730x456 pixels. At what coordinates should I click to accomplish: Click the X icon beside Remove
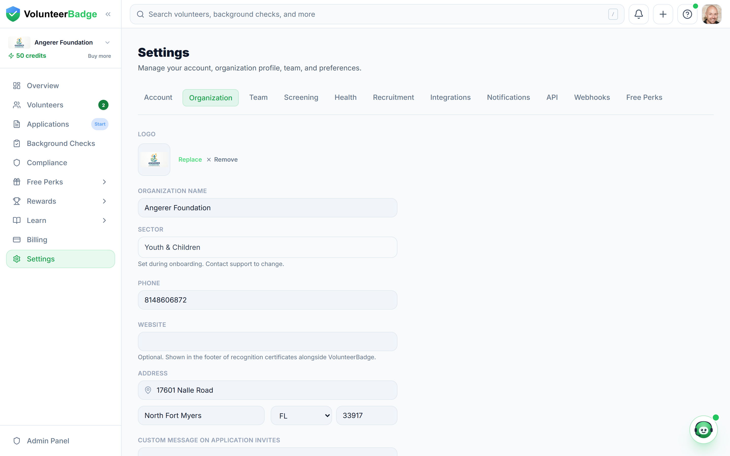click(209, 160)
